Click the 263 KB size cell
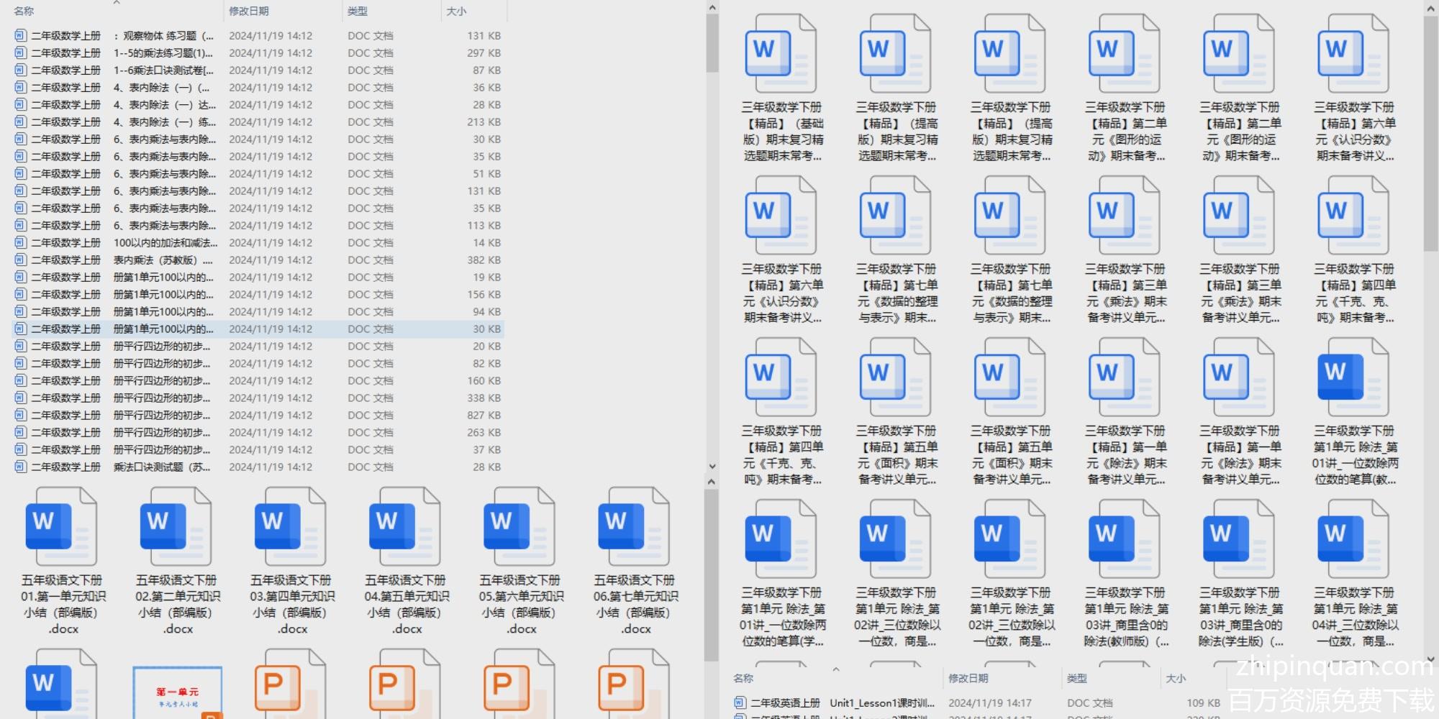Image resolution: width=1439 pixels, height=719 pixels. coord(484,432)
